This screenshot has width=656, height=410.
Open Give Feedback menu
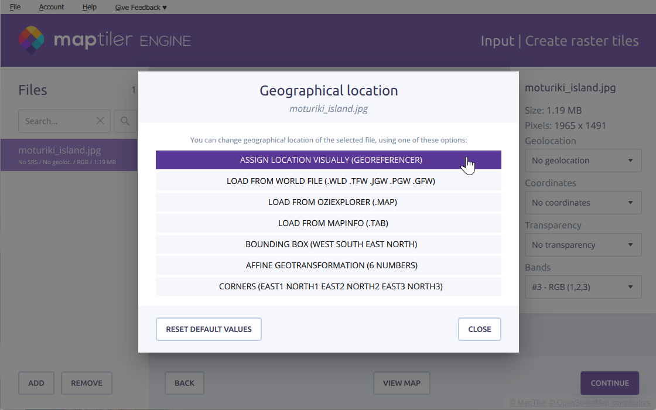coord(141,7)
